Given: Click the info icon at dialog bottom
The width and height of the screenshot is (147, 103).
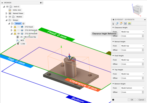Looking at the screenshot, I should click(x=113, y=100).
